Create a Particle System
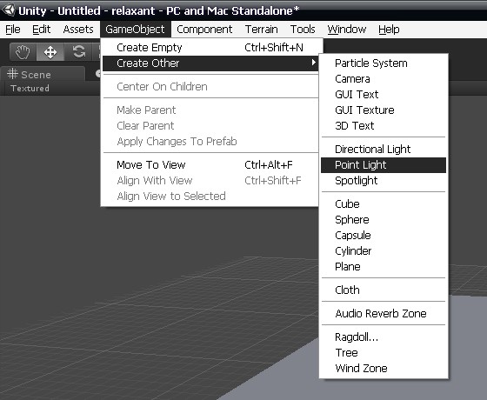Screen dimensions: 487x400 384,63
